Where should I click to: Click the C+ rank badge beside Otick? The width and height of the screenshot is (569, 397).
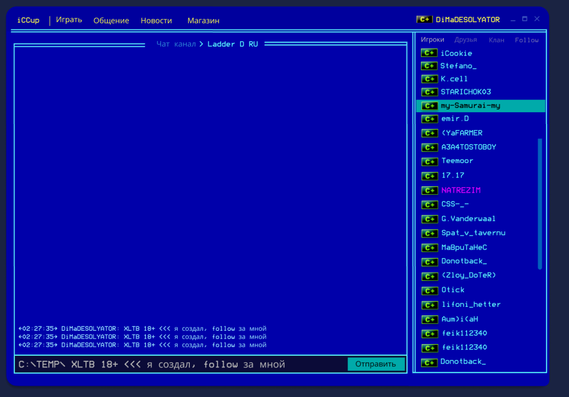click(429, 291)
